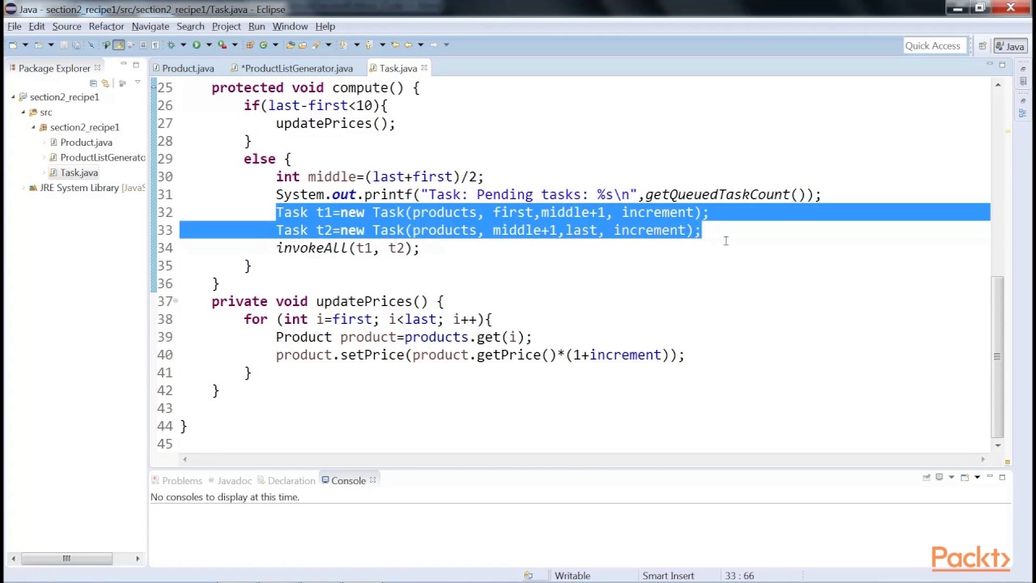Toggle Show Whitespace Characters button
This screenshot has height=583, width=1036.
tap(155, 45)
